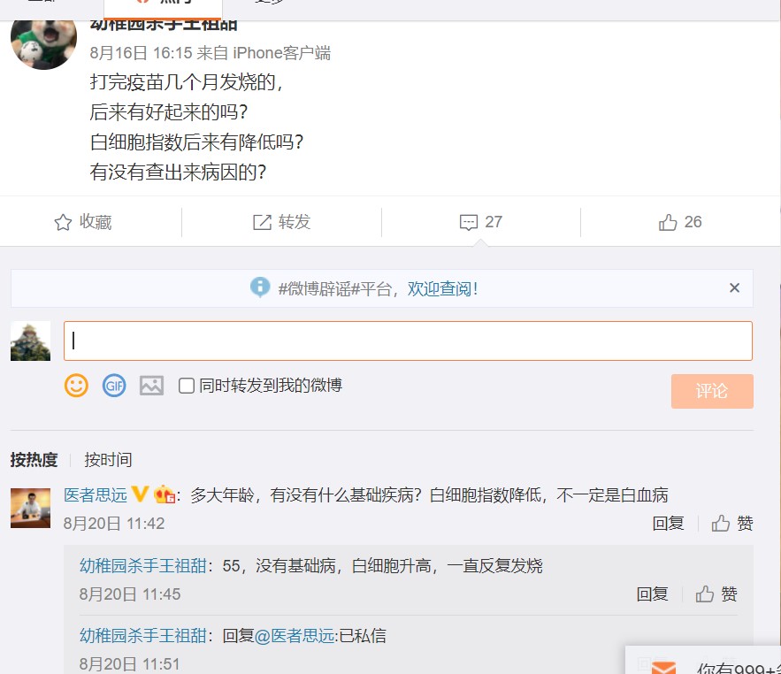
Task: Submit with the orange 评论 button
Action: coord(712,391)
